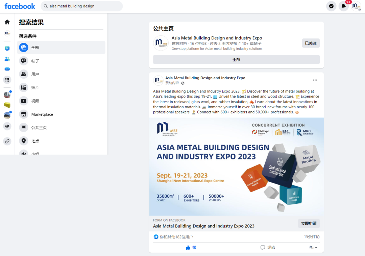Open the groups icon in left rail
Image resolution: width=365 pixels, height=256 pixels.
coord(7,126)
